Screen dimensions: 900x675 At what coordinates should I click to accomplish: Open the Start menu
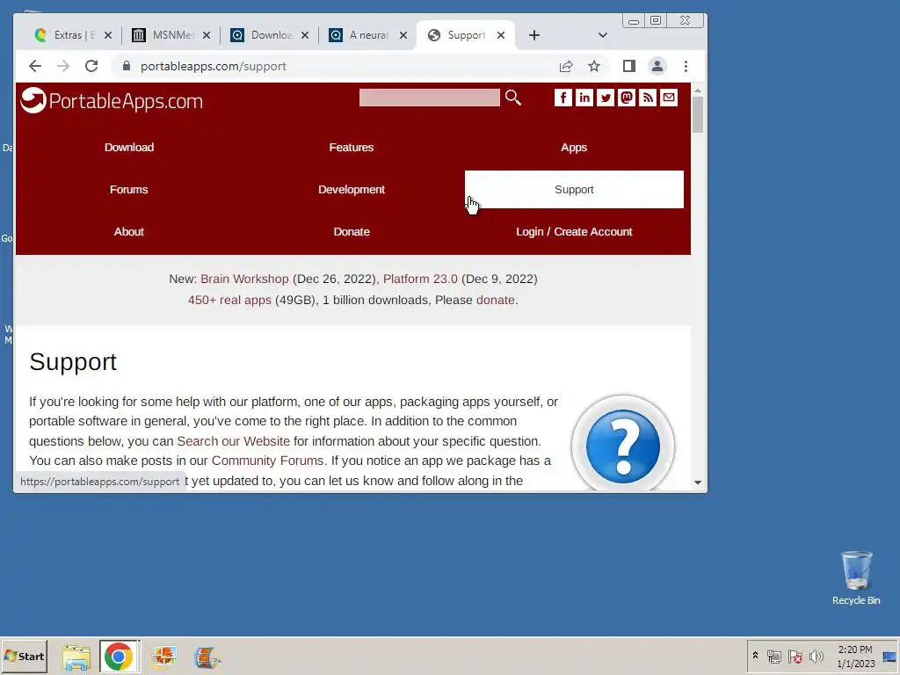click(x=24, y=657)
